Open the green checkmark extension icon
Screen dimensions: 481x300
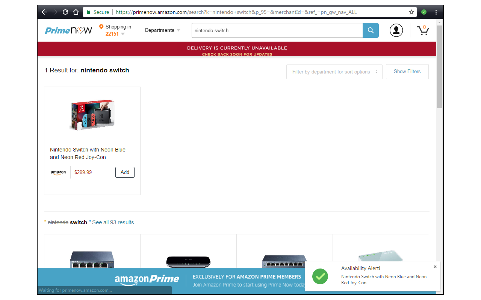[424, 12]
